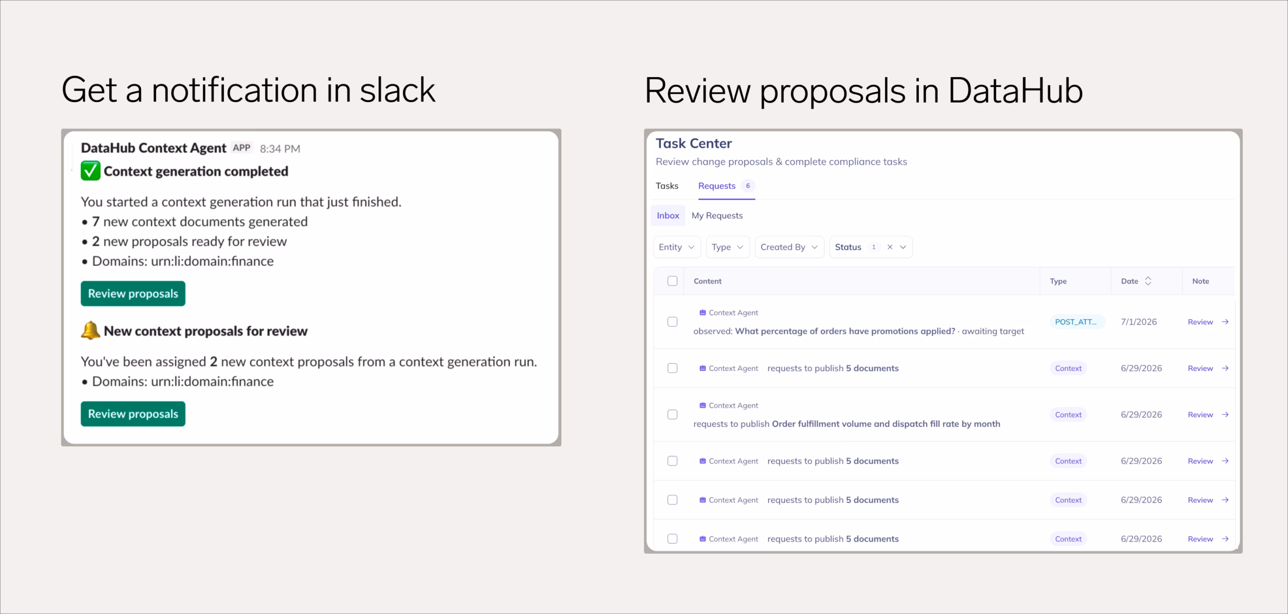The width and height of the screenshot is (1288, 614).
Task: Click the APP badge next to sender name
Action: (x=242, y=148)
